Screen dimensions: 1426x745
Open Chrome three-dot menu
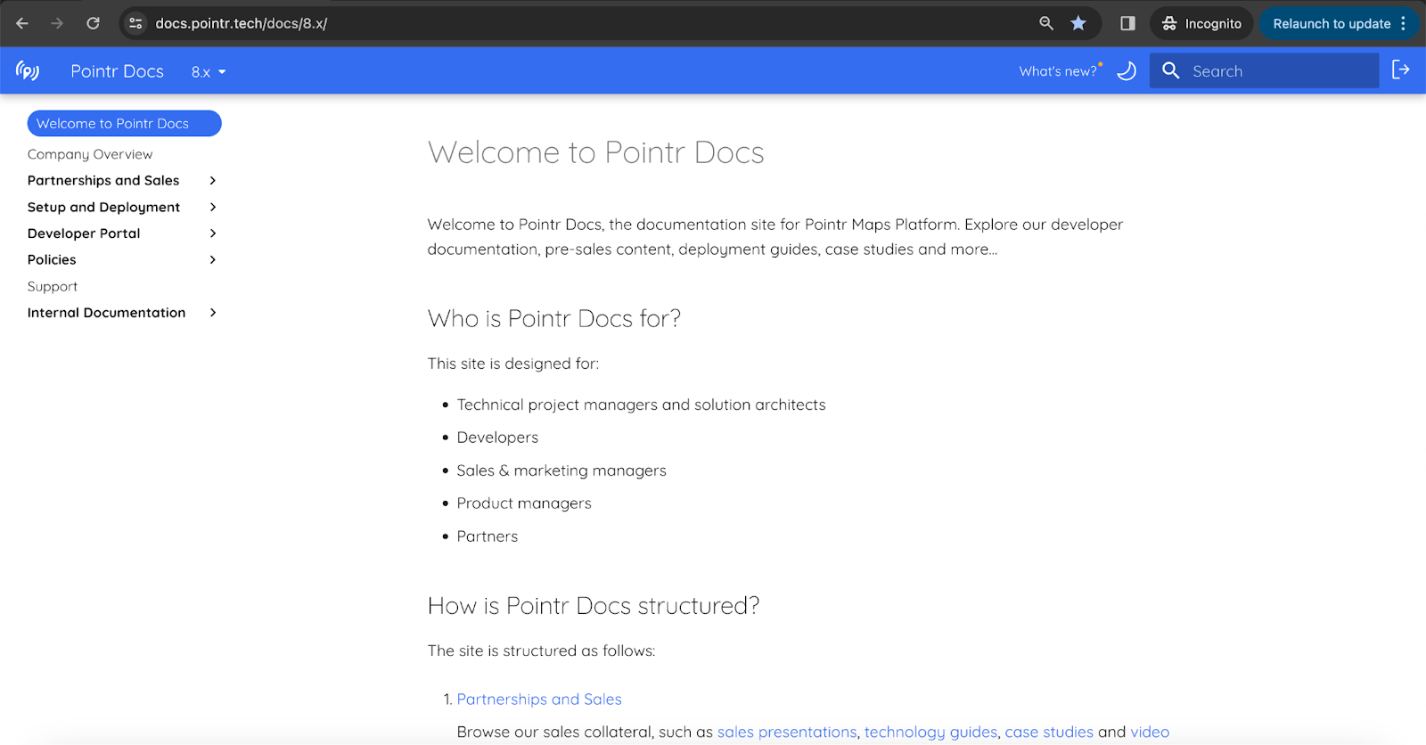click(1404, 23)
